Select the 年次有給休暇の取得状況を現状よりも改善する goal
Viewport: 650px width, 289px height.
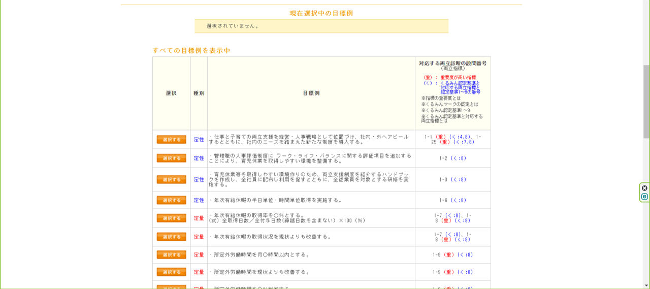(171, 237)
